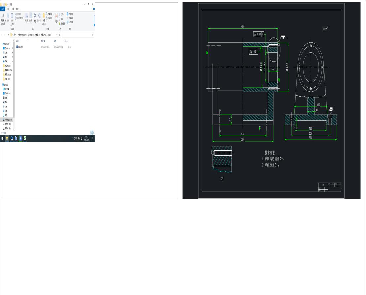Expand the address bar history dropdown arrow

coord(56,35)
